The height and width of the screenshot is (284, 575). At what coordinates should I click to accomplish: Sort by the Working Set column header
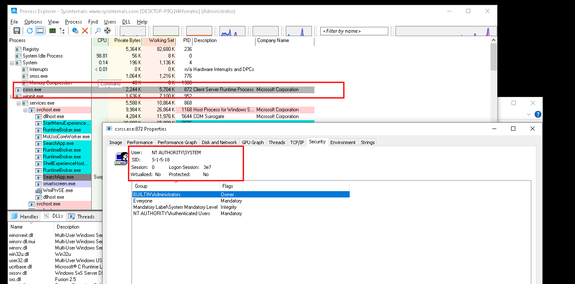[159, 41]
